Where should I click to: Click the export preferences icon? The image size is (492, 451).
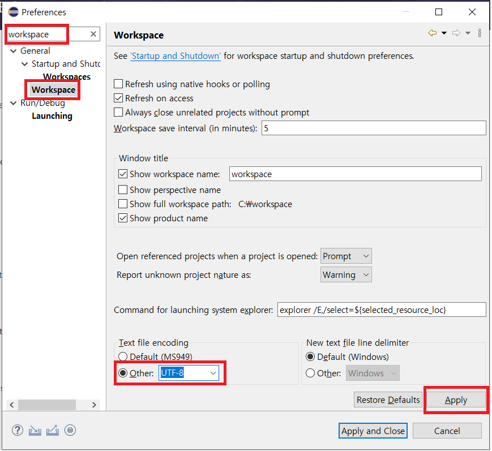pos(53,431)
